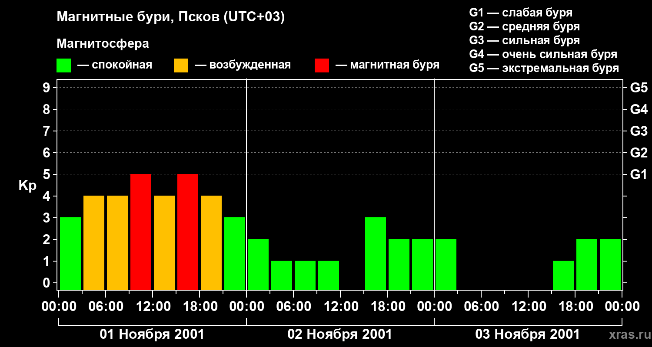Click the red 'магнитная буря' legend swatch
This screenshot has width=652, height=347.
pos(322,65)
